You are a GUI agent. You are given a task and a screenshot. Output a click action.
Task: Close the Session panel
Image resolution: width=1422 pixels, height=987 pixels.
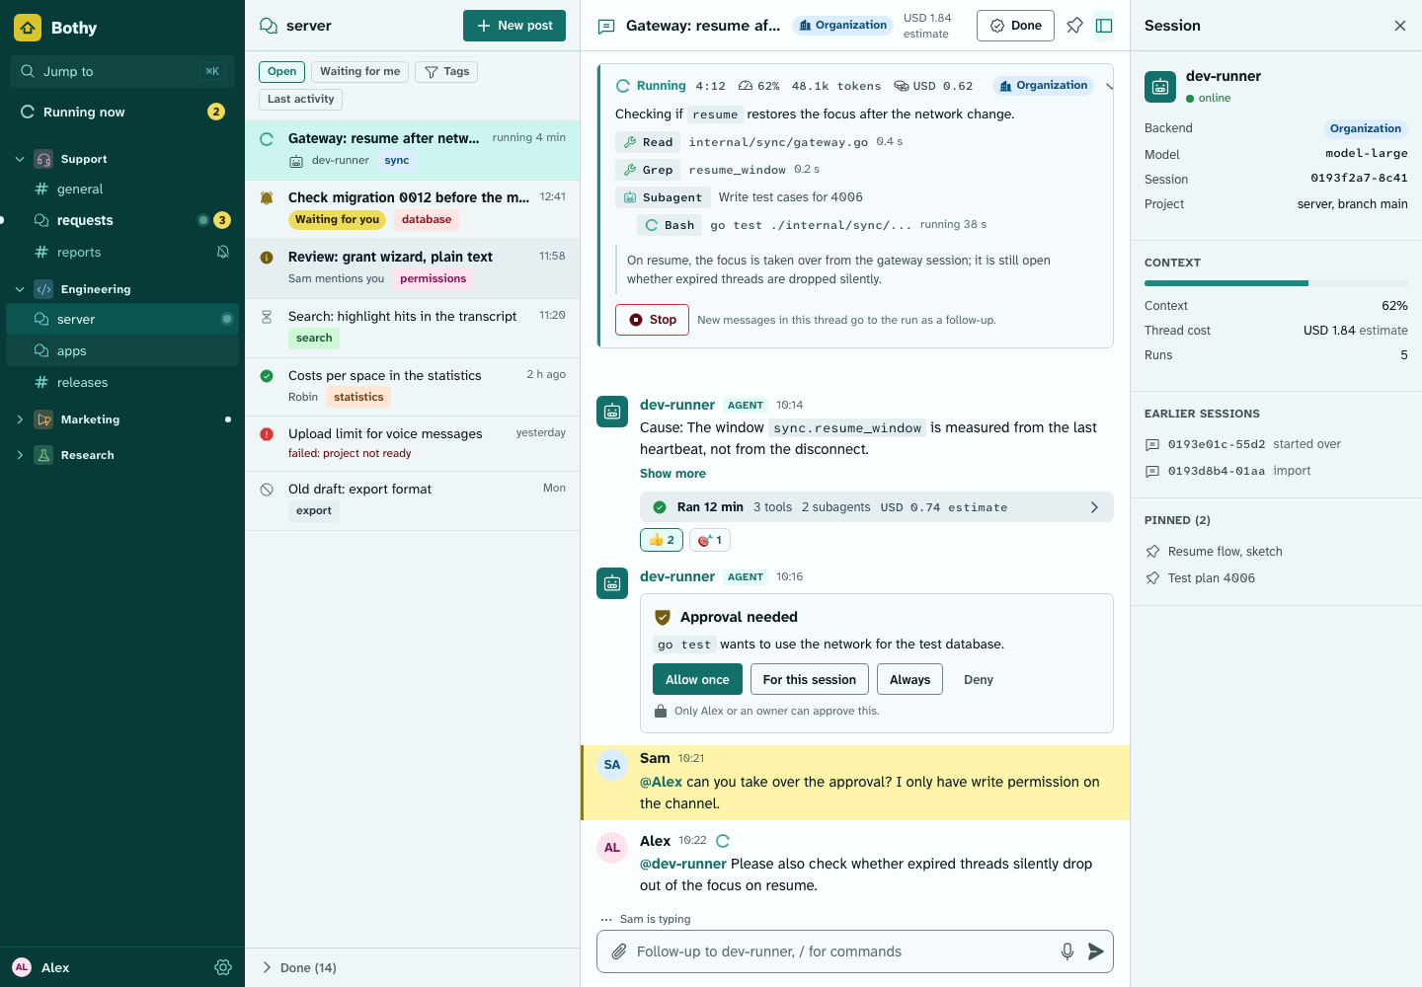1400,26
